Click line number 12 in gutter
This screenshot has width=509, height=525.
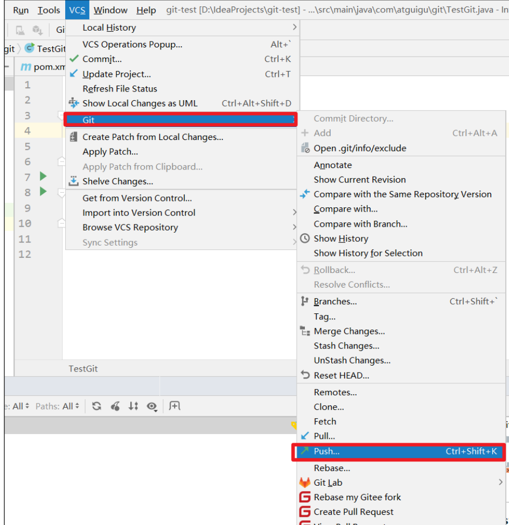click(24, 254)
